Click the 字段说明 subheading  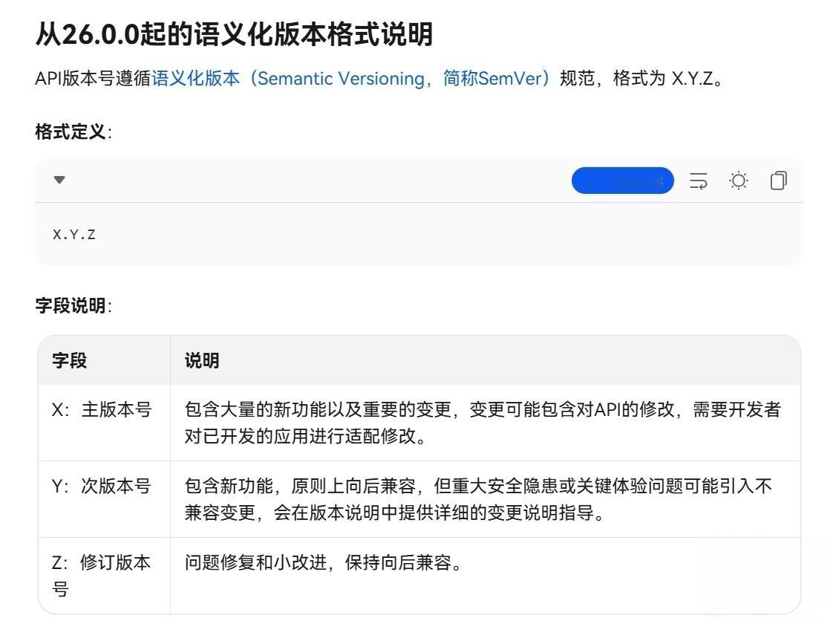click(73, 306)
